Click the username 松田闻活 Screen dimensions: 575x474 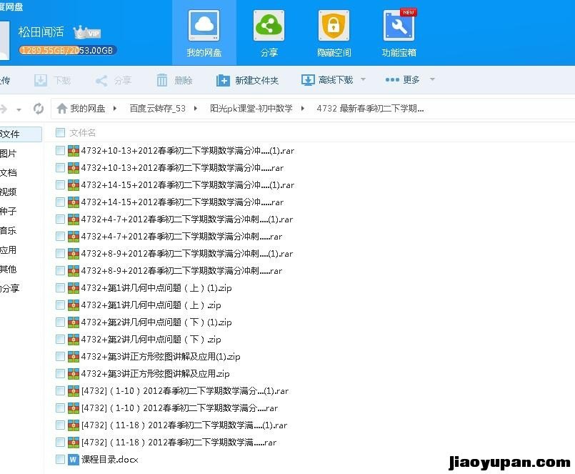pyautogui.click(x=41, y=32)
